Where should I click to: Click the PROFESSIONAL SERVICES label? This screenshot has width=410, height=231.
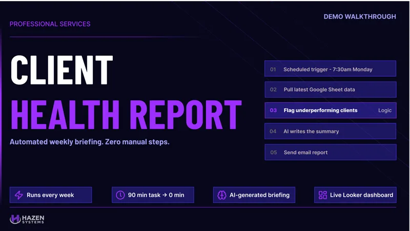(x=50, y=24)
